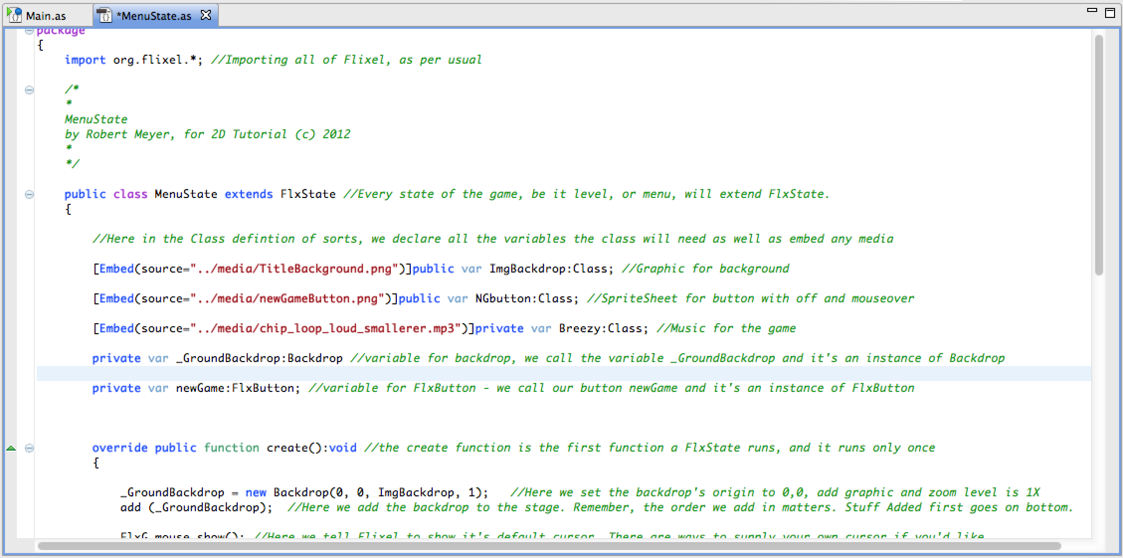
Task: Collapse the package code block
Action: pyautogui.click(x=29, y=31)
